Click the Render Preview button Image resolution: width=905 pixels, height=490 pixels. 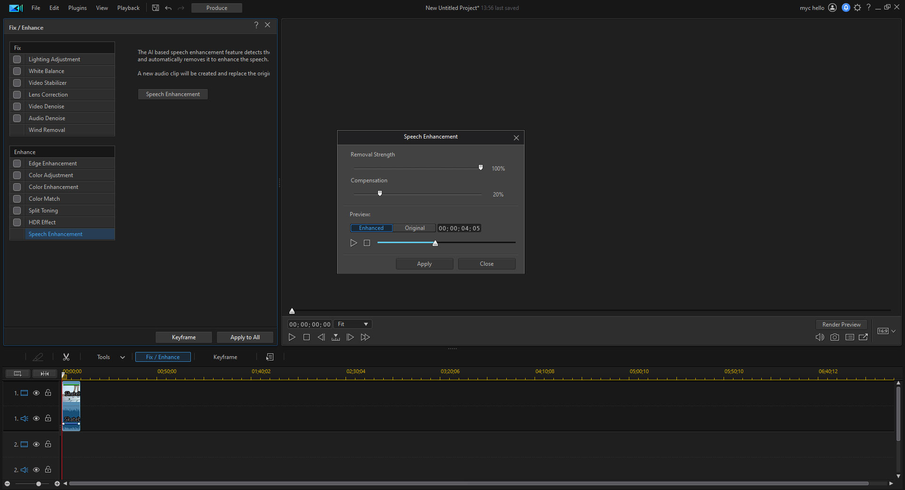point(841,324)
